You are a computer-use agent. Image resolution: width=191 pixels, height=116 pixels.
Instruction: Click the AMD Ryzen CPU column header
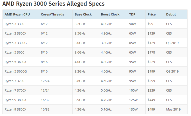pos(21,14)
